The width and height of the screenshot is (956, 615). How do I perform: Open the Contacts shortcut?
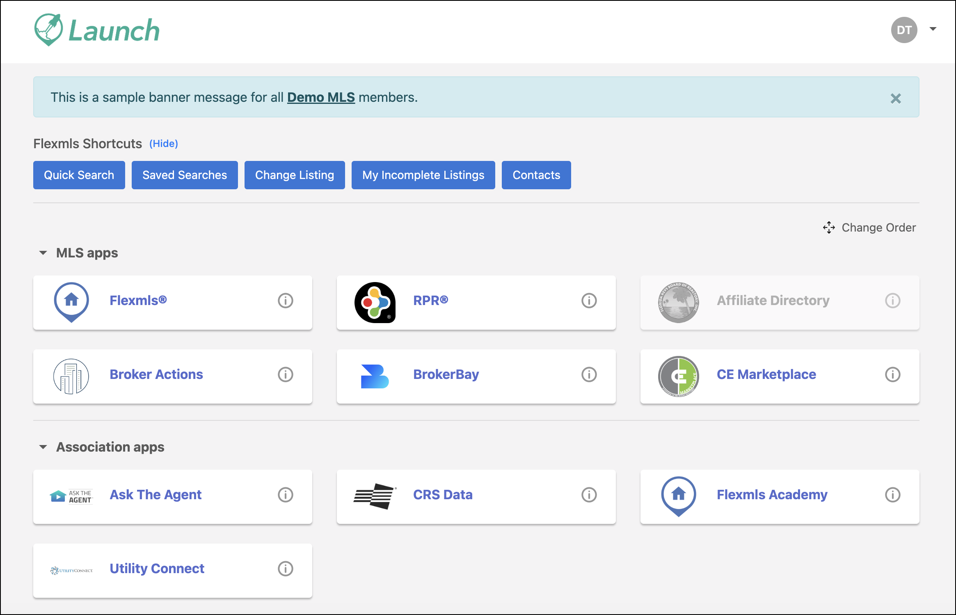point(536,175)
